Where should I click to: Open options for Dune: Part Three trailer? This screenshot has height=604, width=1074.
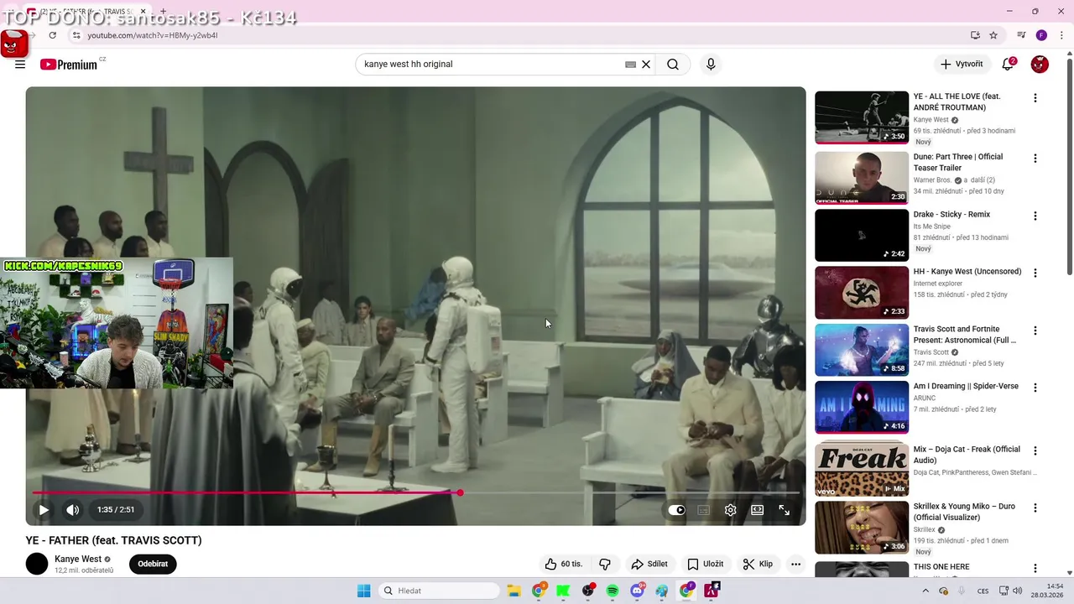1035,159
